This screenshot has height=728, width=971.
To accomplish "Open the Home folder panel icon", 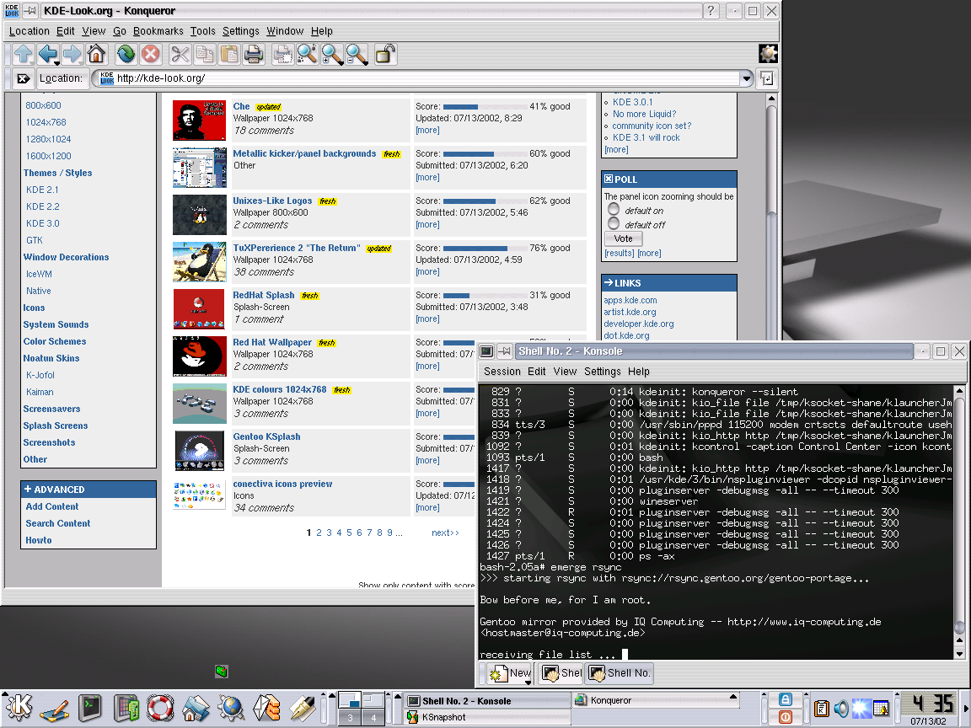I will (196, 708).
